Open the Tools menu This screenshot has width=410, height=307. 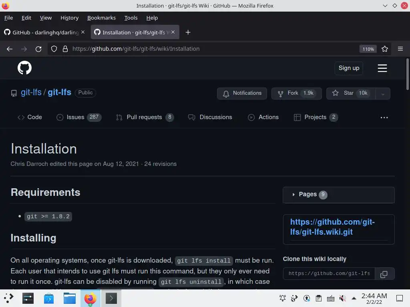[131, 18]
